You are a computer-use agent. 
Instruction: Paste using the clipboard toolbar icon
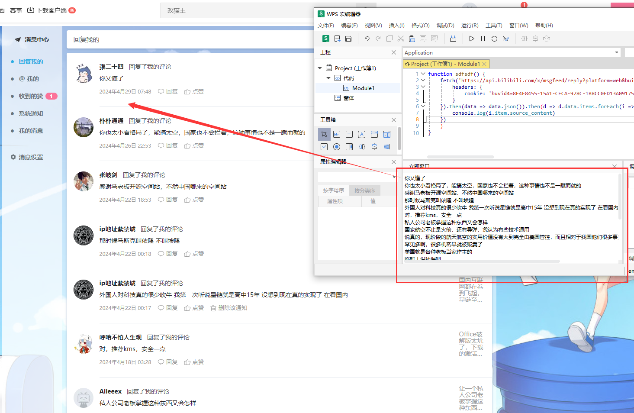[x=412, y=39]
